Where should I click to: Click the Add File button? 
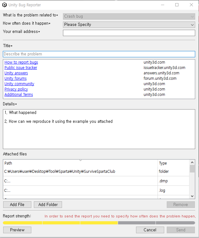[x=17, y=204]
